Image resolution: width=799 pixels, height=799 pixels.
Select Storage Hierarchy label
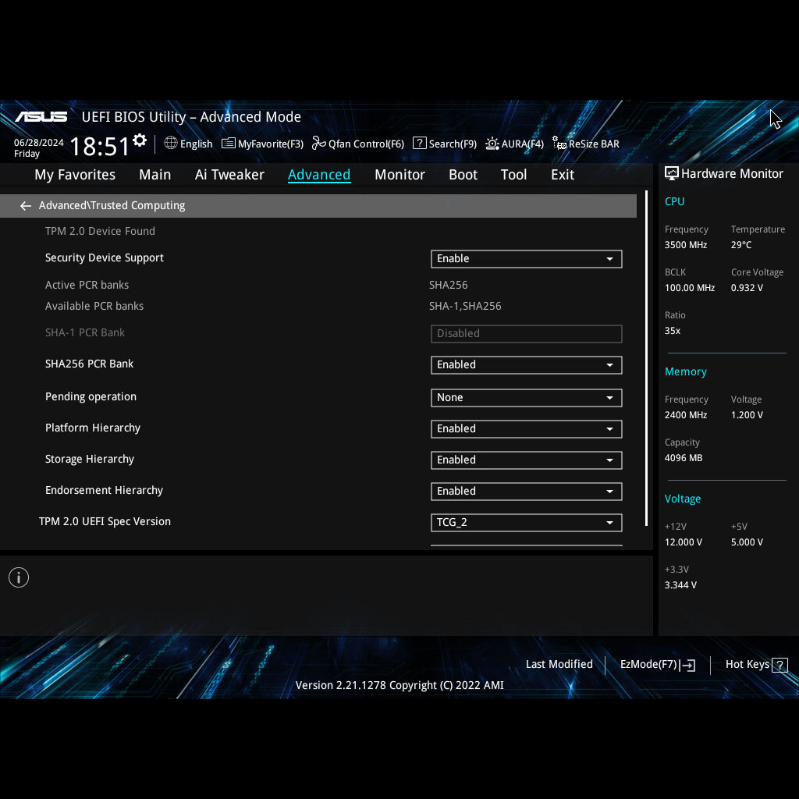pyautogui.click(x=90, y=459)
